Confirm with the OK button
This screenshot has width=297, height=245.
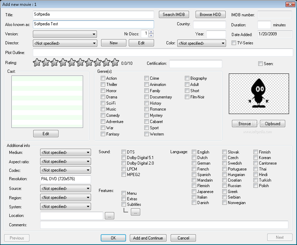click(x=113, y=238)
